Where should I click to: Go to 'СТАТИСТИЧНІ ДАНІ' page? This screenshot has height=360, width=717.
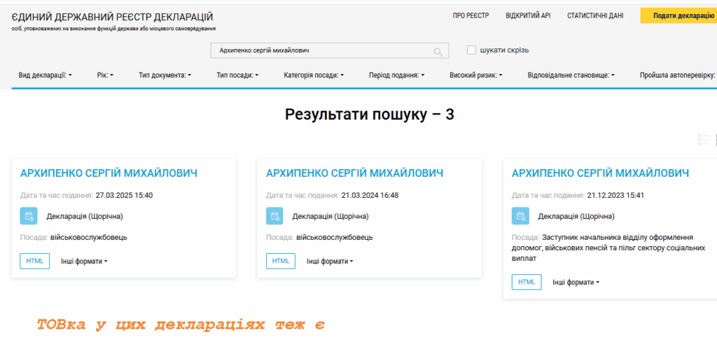point(595,15)
